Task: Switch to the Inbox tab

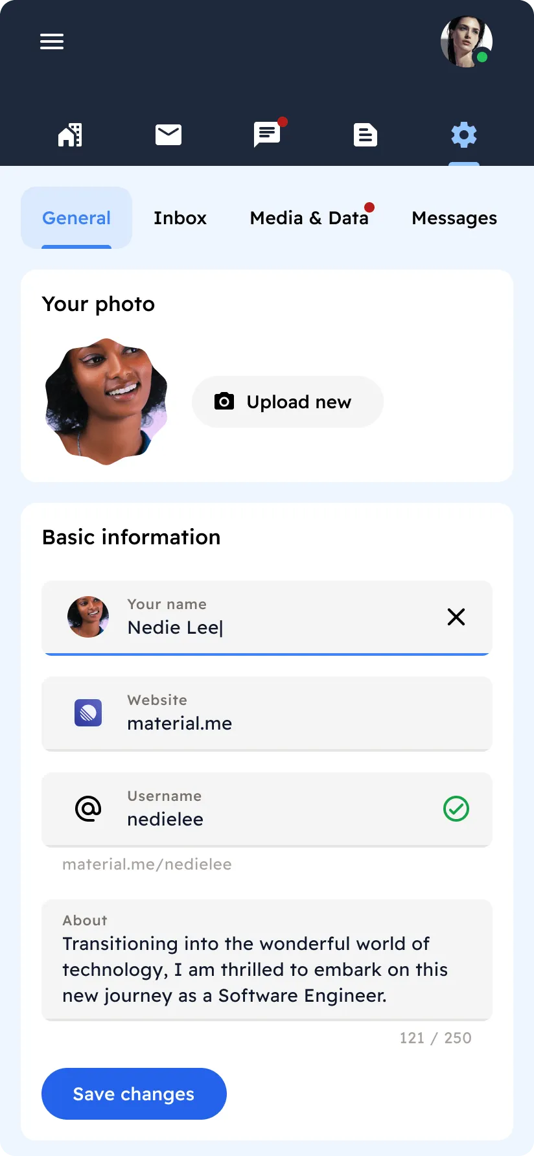Action: (x=180, y=218)
